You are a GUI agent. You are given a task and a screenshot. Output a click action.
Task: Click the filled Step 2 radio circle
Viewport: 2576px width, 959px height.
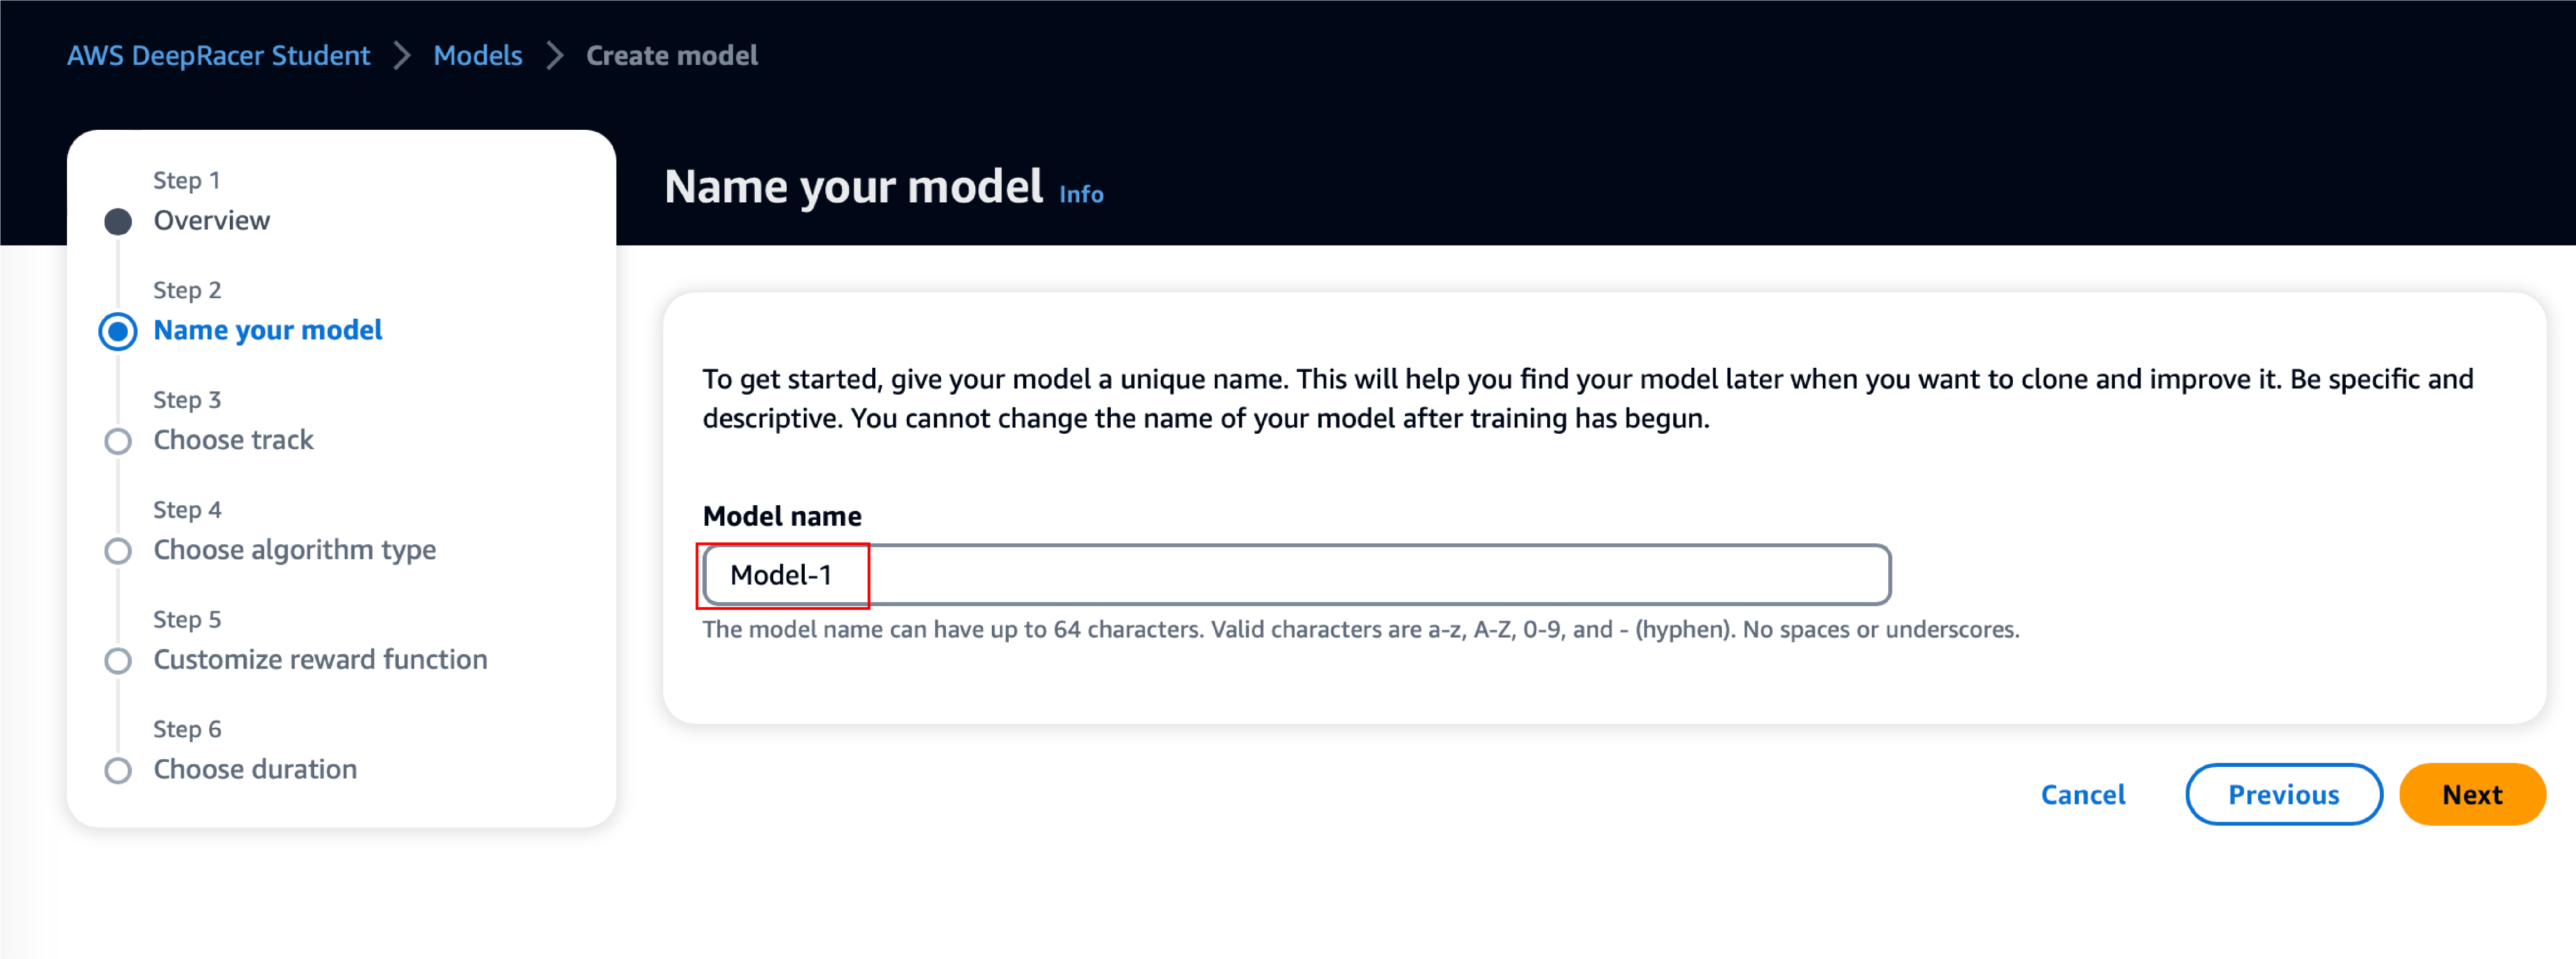pos(118,330)
